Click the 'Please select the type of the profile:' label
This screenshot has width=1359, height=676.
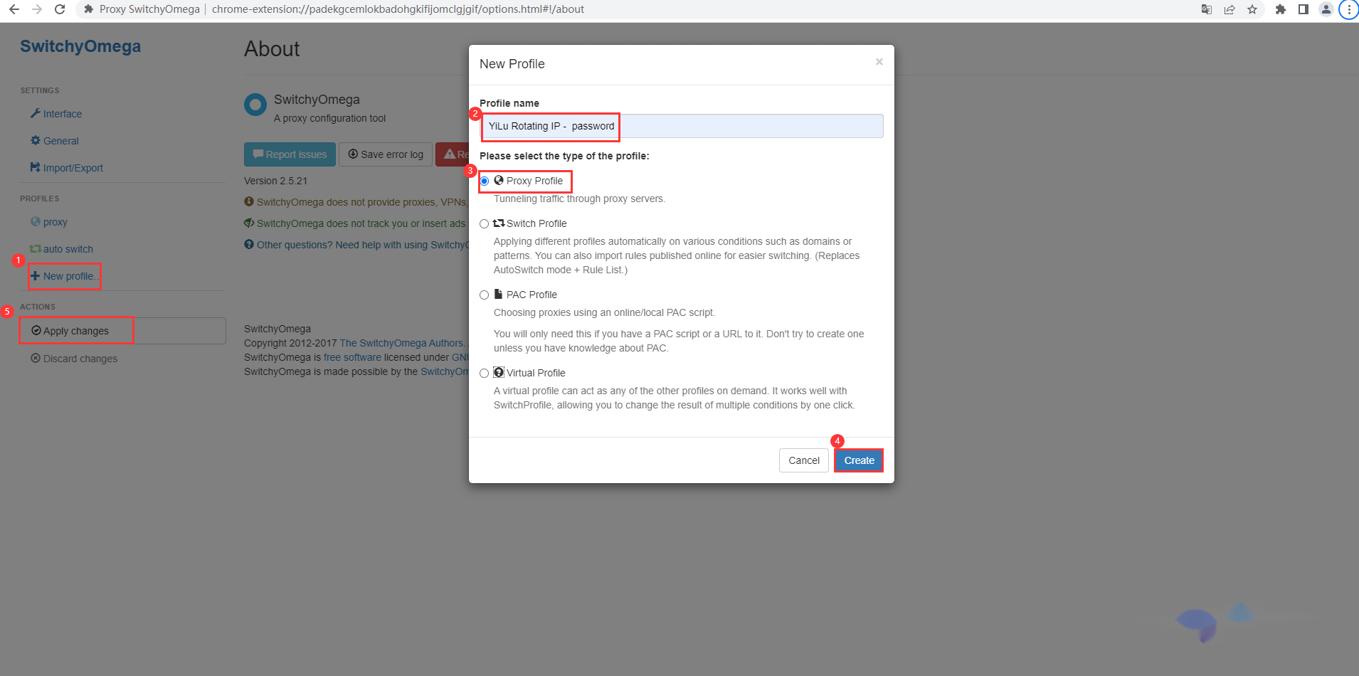564,156
